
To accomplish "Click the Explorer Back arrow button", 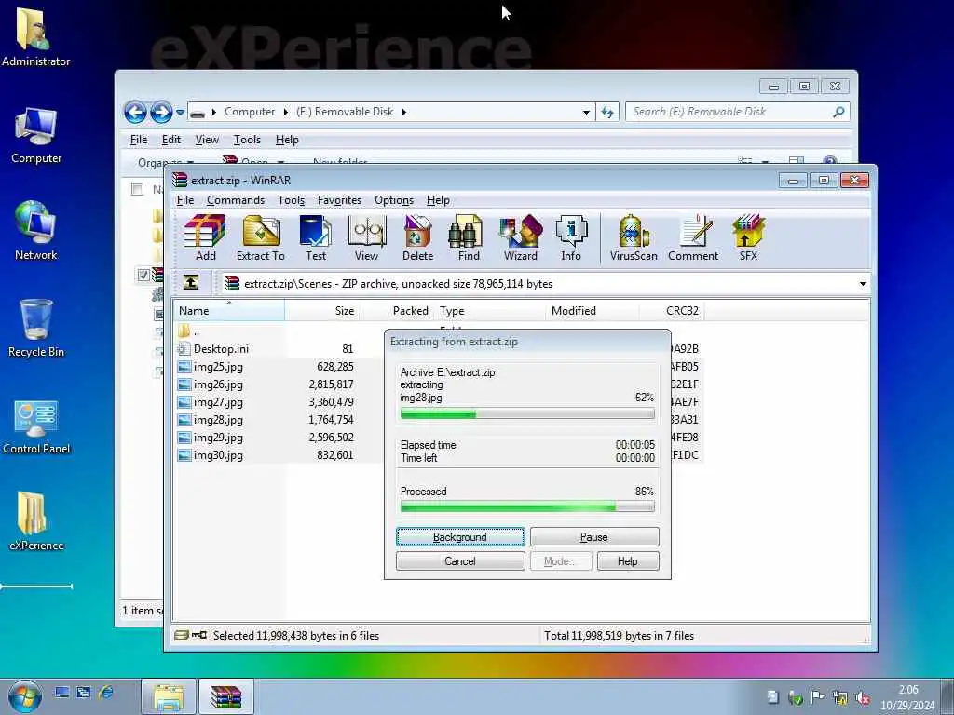I will click(x=135, y=112).
